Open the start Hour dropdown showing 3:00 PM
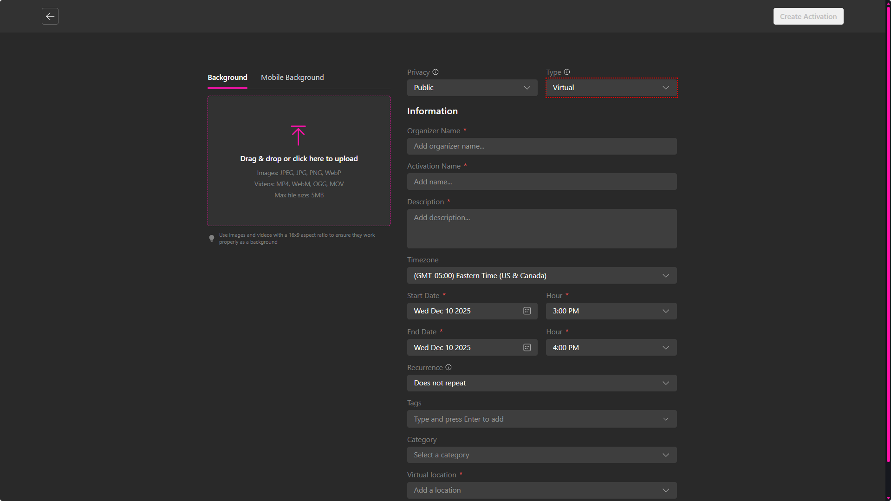Viewport: 891px width, 501px height. pos(611,311)
